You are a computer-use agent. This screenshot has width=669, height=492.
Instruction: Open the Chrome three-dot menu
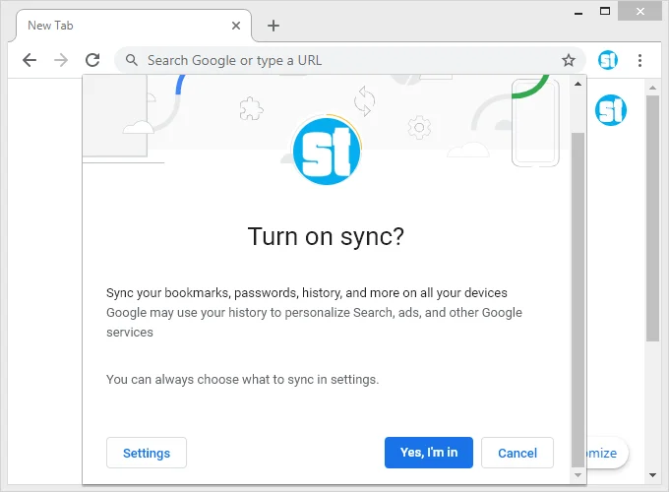[x=639, y=60]
